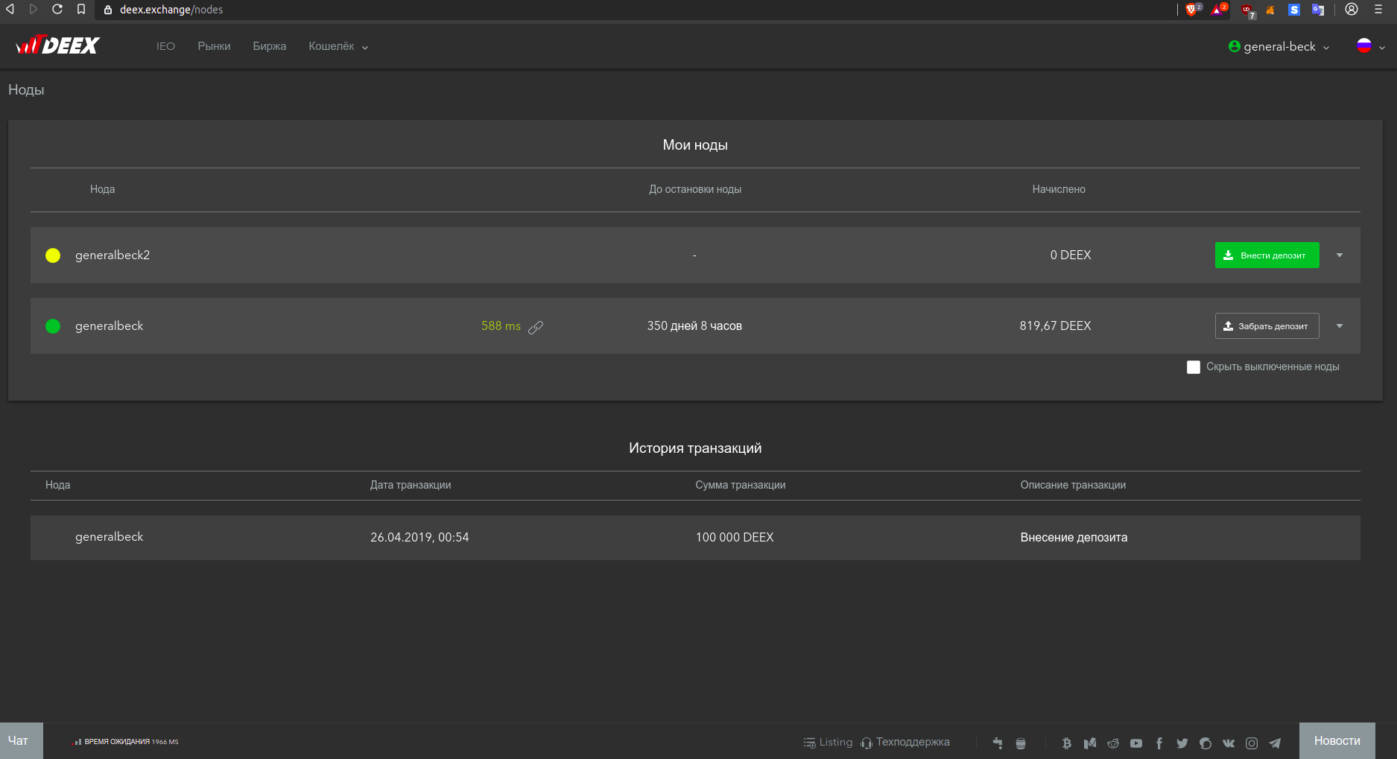Click the yellow status dot of generalbeck2
Image resolution: width=1397 pixels, height=759 pixels.
click(53, 255)
